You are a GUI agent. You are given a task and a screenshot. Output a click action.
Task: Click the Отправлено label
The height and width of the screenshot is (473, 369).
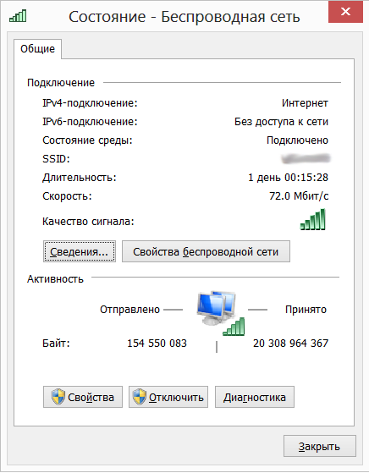[x=129, y=310]
